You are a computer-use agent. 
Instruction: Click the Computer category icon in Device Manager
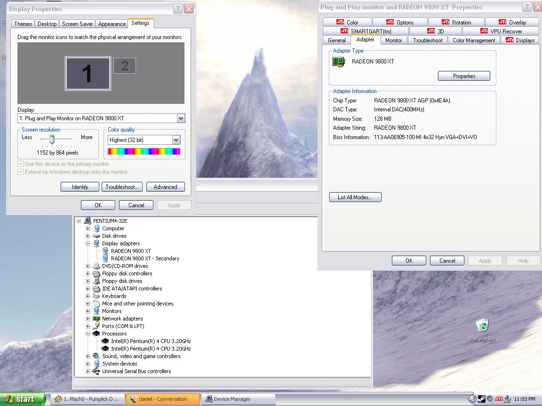[x=96, y=228]
